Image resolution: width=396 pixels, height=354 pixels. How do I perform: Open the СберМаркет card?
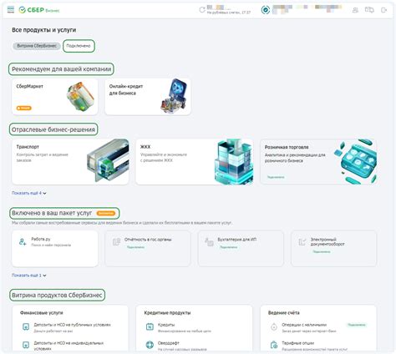tap(55, 97)
